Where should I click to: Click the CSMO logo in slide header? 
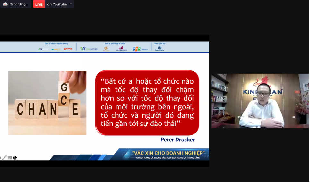pyautogui.click(x=68, y=49)
